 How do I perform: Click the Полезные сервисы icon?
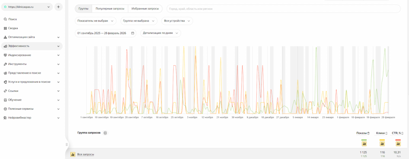[5, 109]
